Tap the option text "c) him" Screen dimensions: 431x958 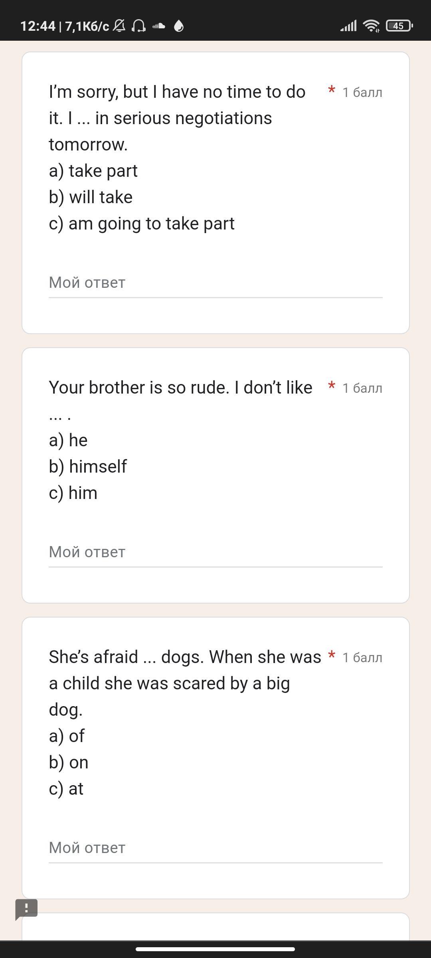tap(73, 493)
